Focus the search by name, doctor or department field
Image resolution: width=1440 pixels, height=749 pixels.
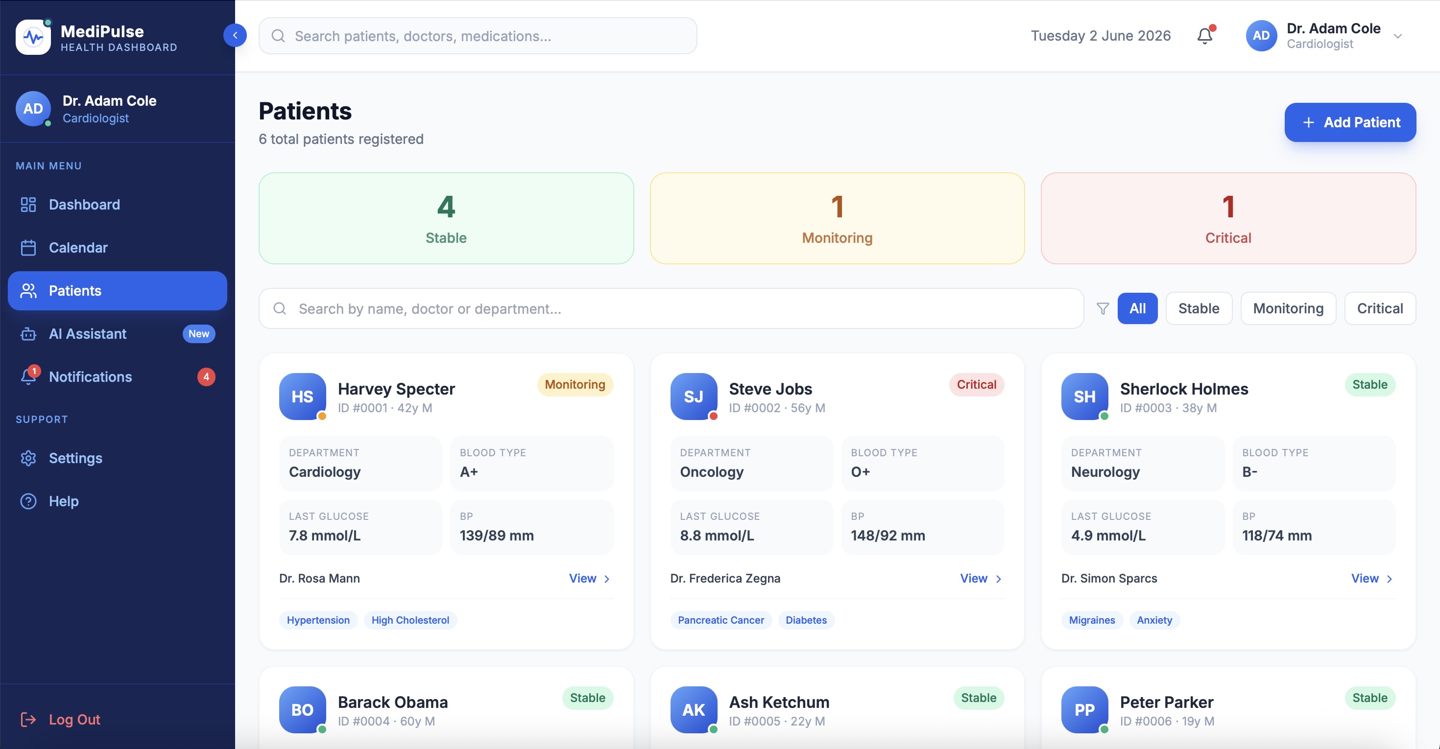671,308
